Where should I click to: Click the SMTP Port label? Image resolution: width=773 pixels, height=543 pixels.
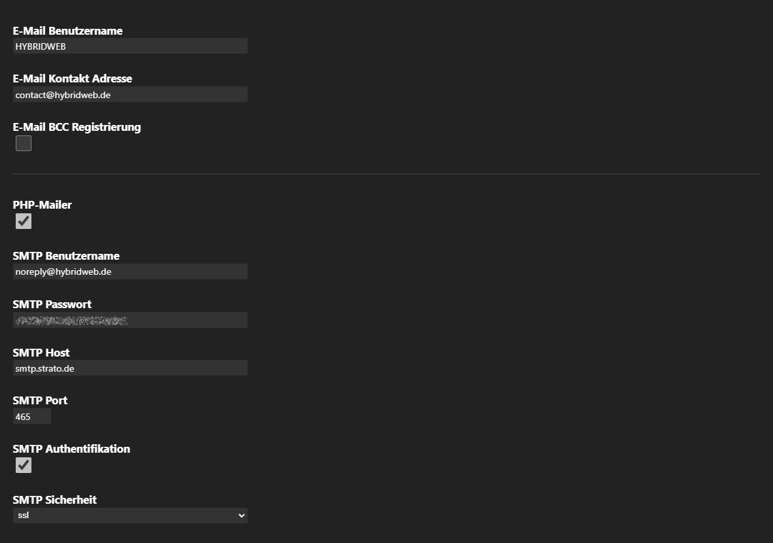click(41, 400)
